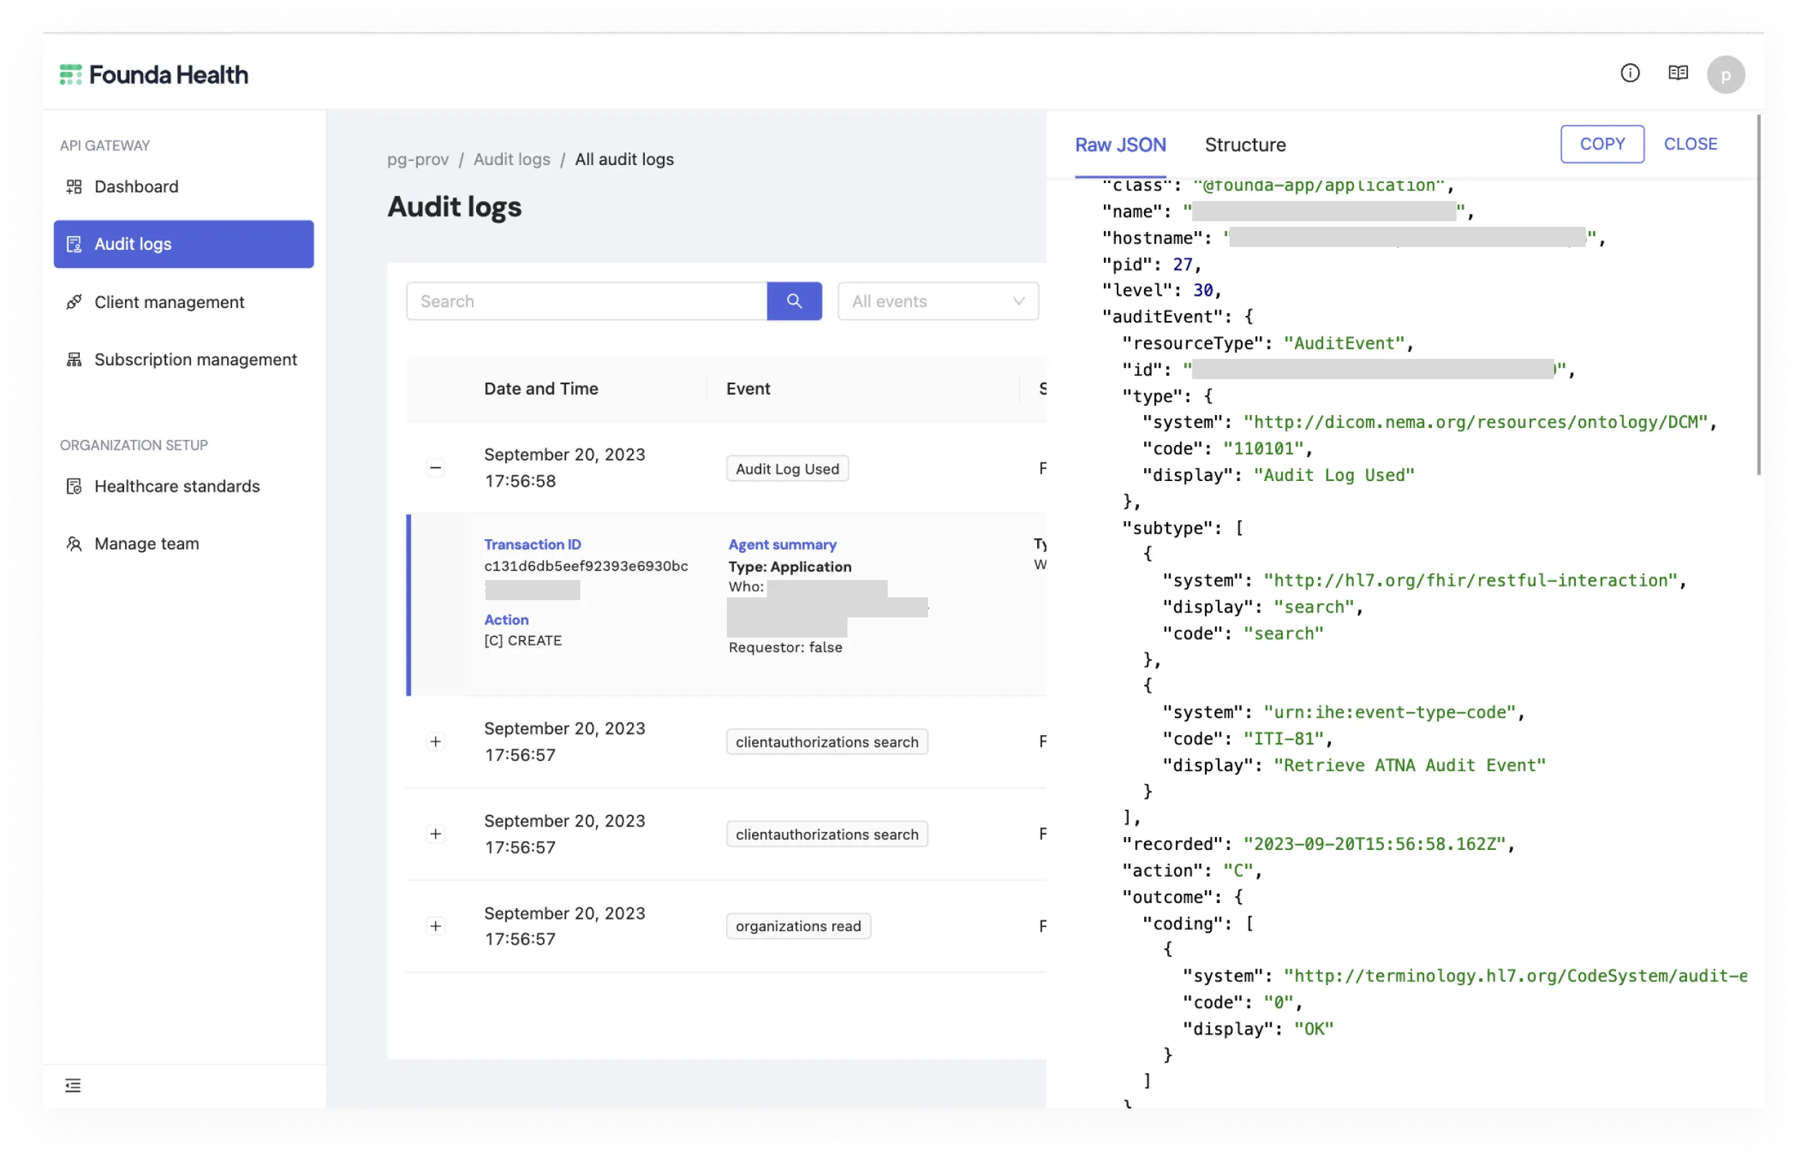Click the September 20, 2023 17:56:58 date
This screenshot has height=1163, width=1807.
565,467
